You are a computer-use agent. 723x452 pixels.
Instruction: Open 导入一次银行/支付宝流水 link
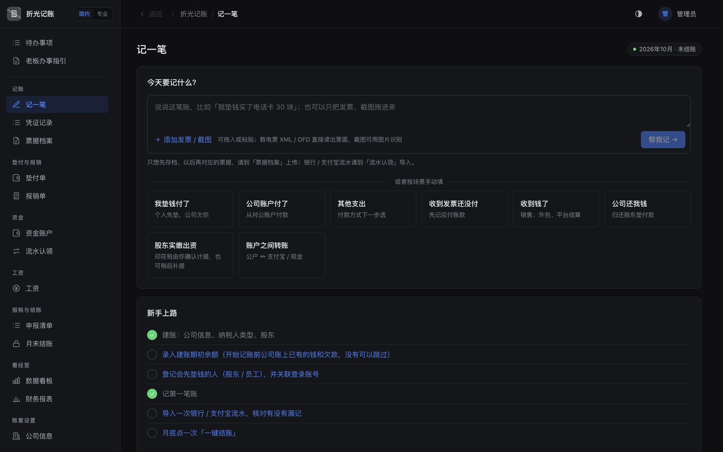coord(232,413)
